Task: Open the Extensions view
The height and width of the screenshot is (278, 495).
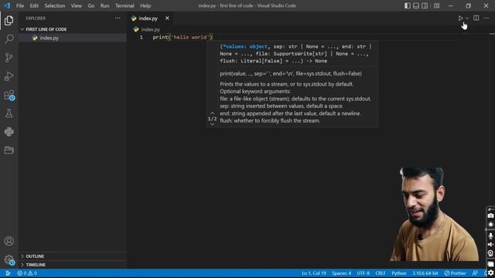Action: [x=9, y=95]
